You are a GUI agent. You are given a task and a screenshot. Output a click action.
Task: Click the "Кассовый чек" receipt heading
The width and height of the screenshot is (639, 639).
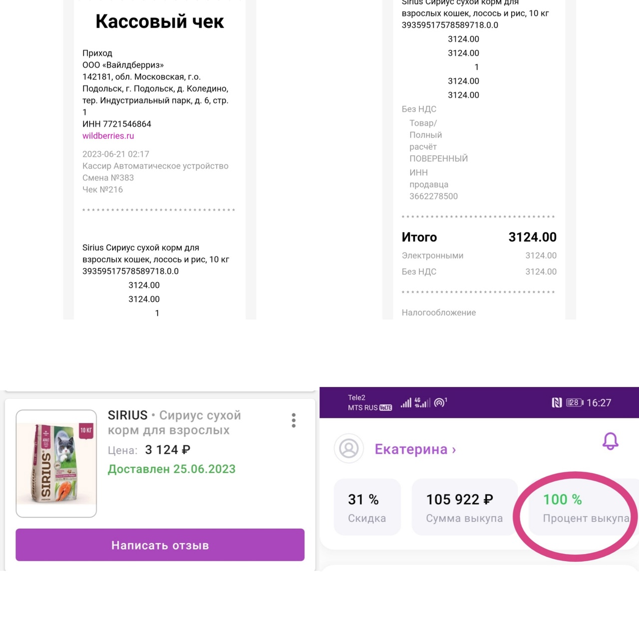point(160,21)
